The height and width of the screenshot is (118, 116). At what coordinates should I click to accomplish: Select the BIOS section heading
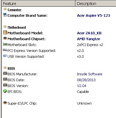click(11, 68)
